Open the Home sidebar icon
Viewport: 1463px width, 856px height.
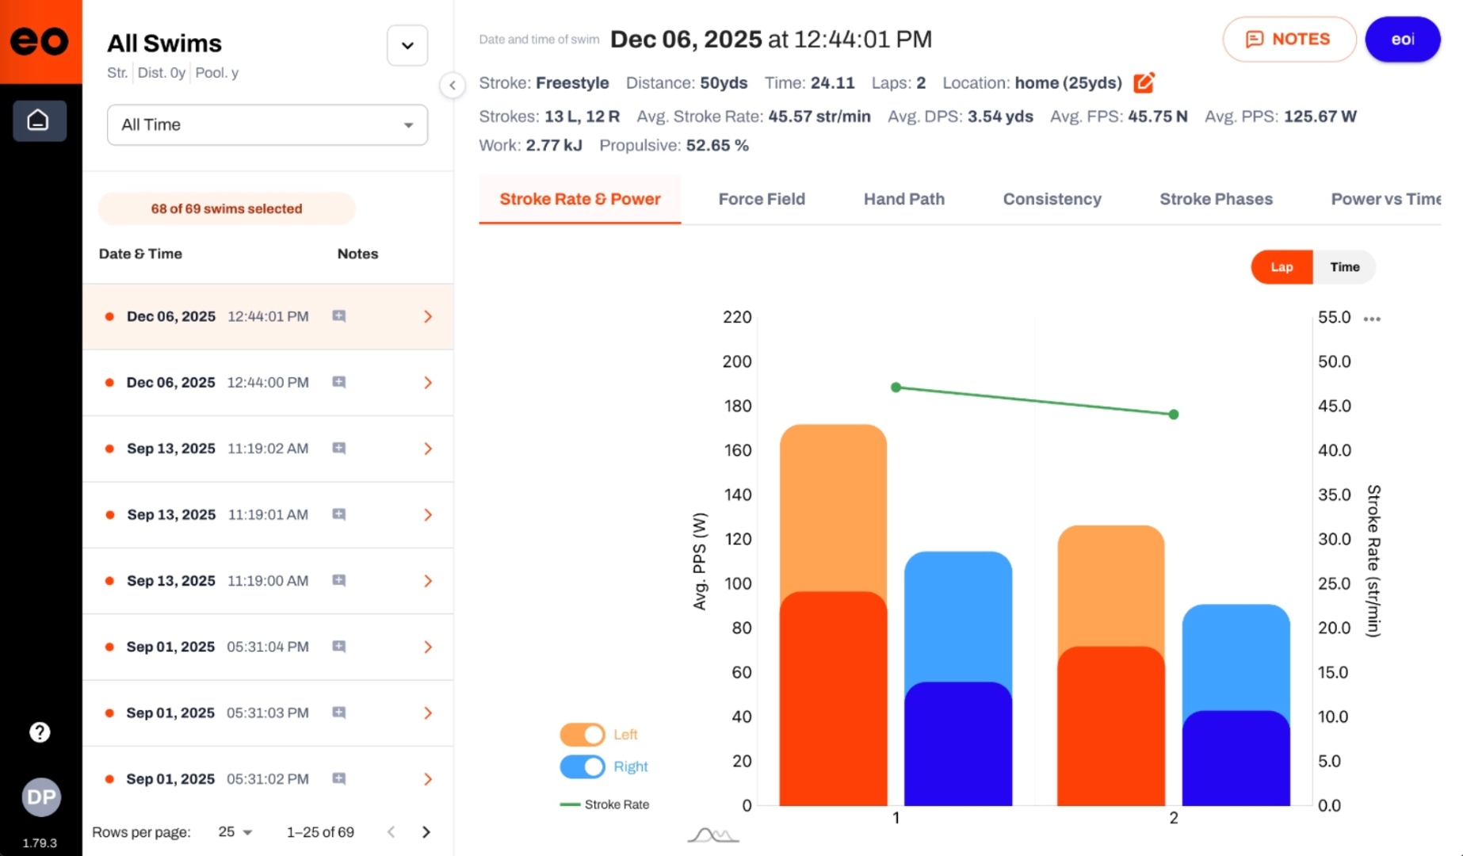click(39, 120)
